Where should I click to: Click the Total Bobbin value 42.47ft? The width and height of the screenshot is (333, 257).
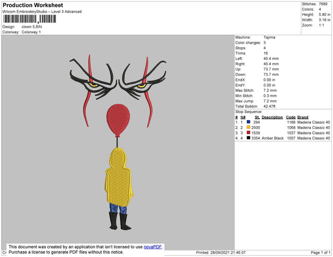[269, 106]
